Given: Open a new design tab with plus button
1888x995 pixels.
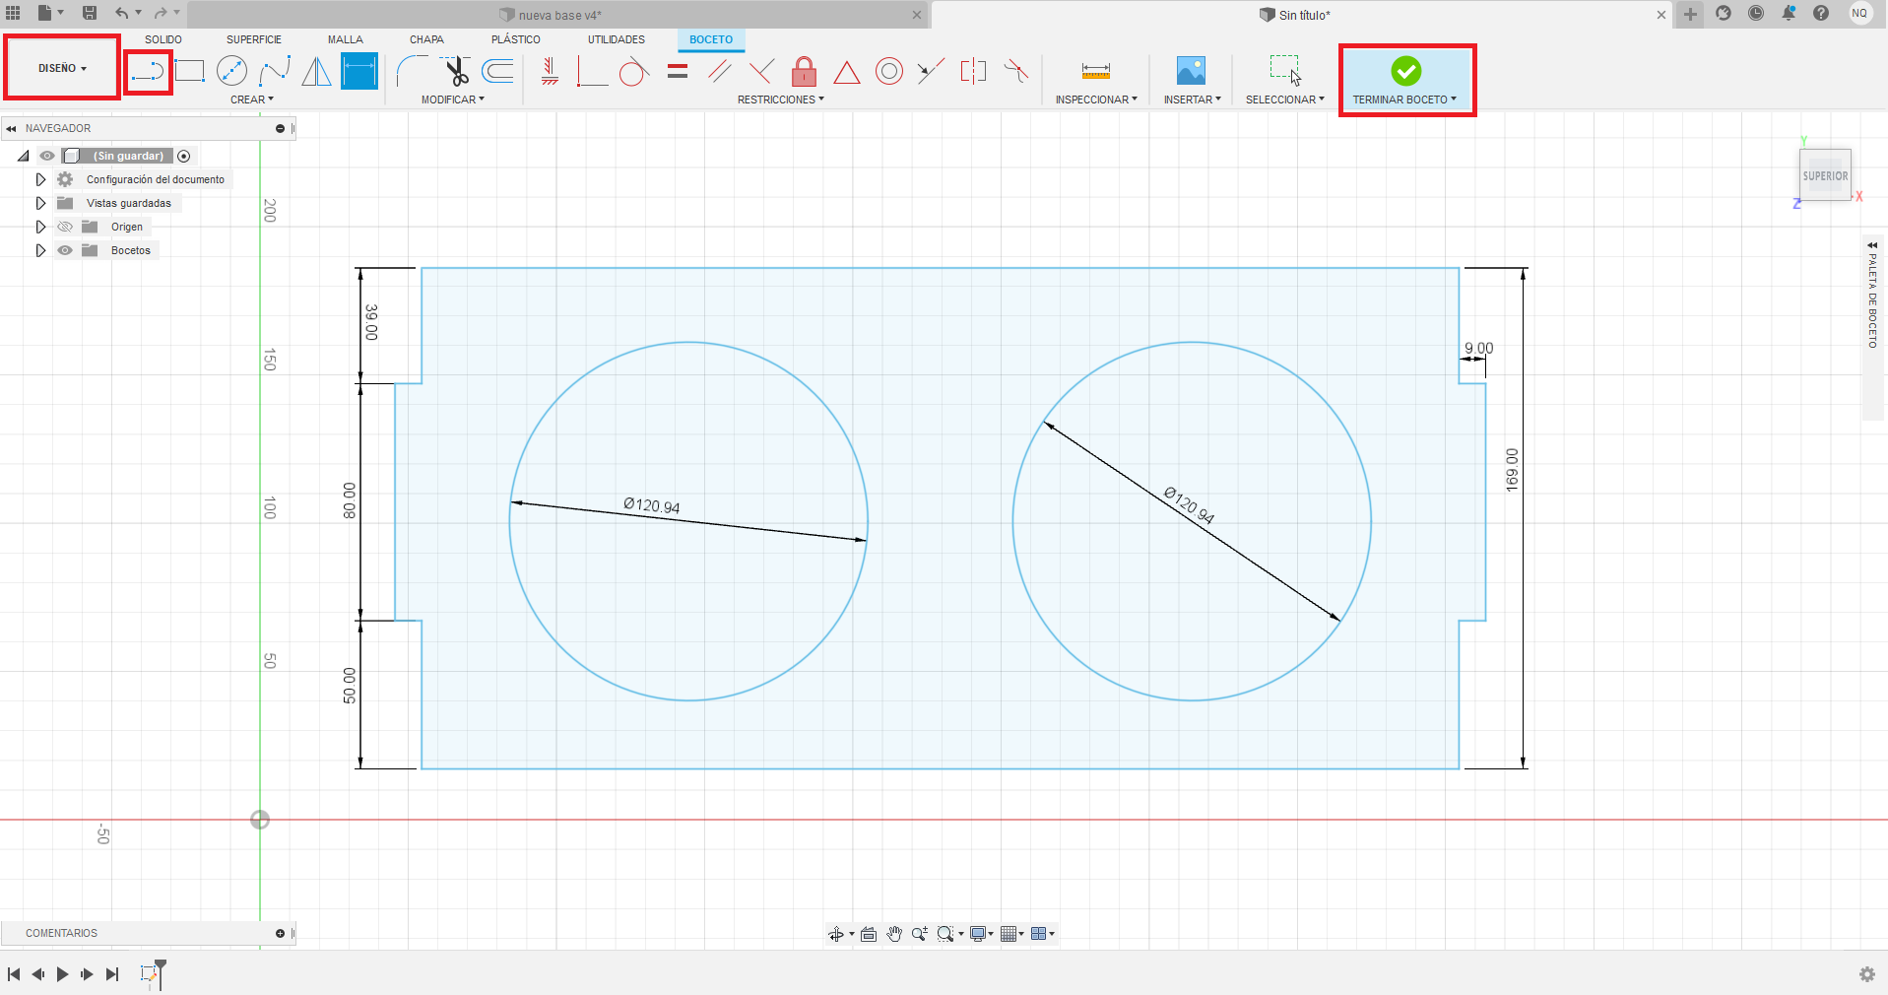Looking at the screenshot, I should pyautogui.click(x=1690, y=14).
